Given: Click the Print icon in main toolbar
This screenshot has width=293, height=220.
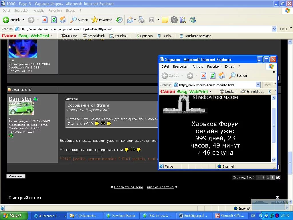Looking at the screenshot, I should coord(141,20).
